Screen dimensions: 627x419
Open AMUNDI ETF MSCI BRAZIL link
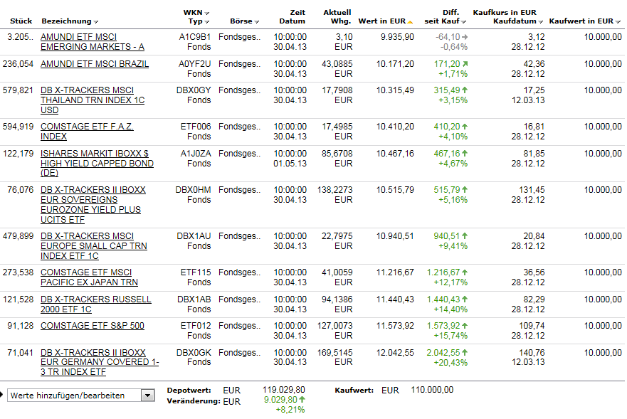(95, 64)
